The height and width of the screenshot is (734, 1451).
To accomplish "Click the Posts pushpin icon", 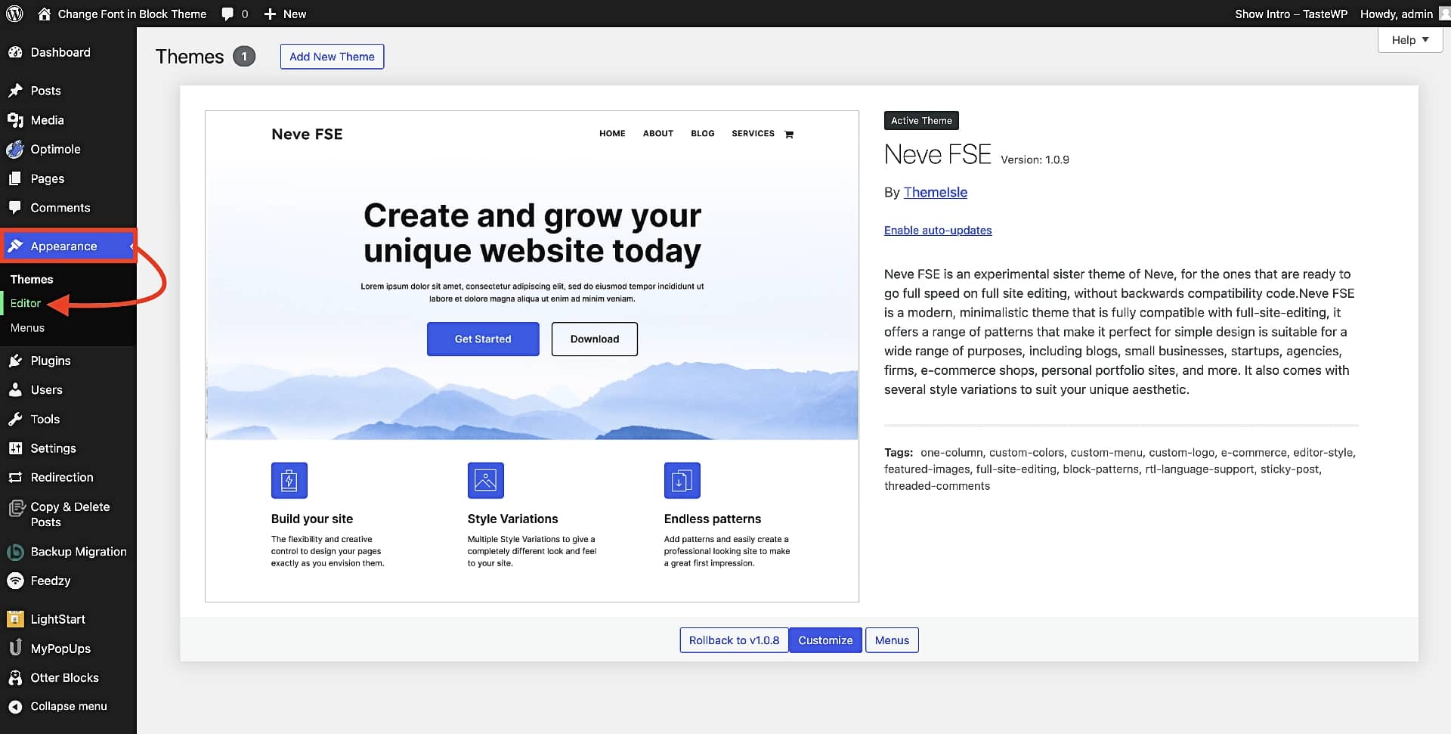I will pyautogui.click(x=15, y=91).
